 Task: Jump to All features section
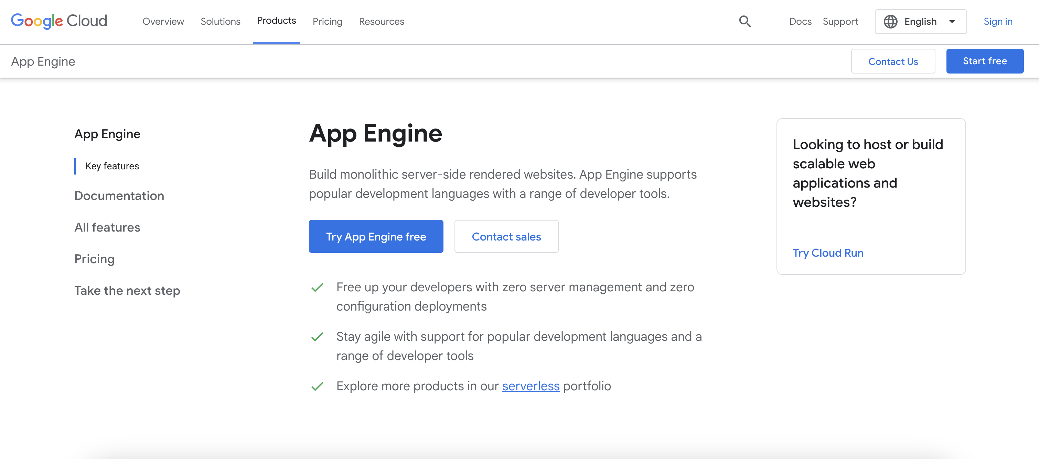[x=107, y=227]
